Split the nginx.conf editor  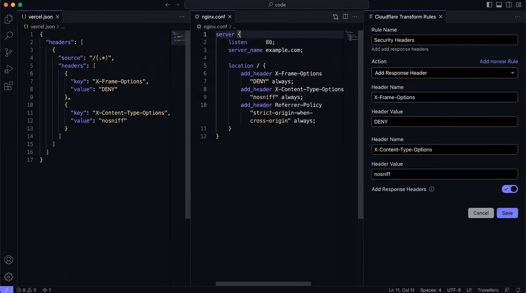click(345, 17)
